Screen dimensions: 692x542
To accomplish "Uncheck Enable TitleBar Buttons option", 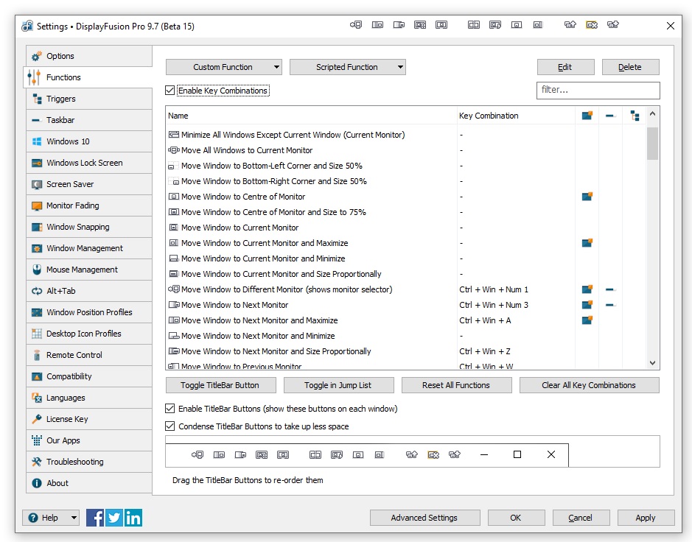I will coord(171,409).
